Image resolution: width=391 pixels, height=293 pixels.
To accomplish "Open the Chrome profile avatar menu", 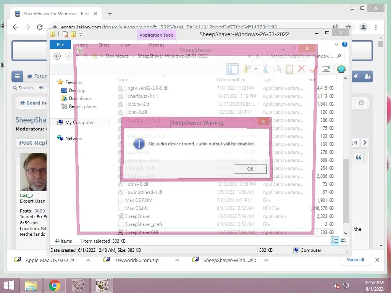I will 364,27.
